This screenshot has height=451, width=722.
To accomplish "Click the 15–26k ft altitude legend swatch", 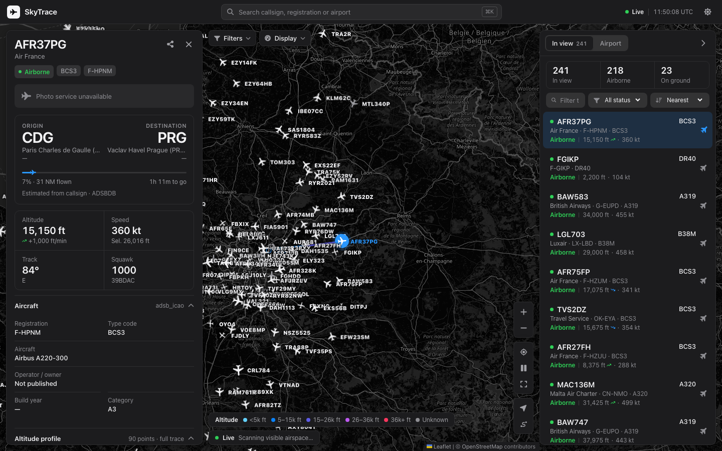I will tap(308, 420).
